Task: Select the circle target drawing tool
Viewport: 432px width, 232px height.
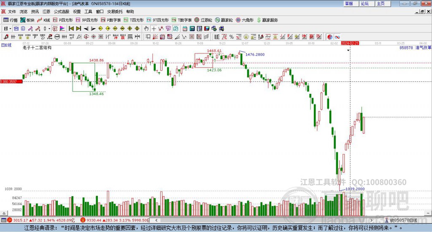Action: pos(86,37)
